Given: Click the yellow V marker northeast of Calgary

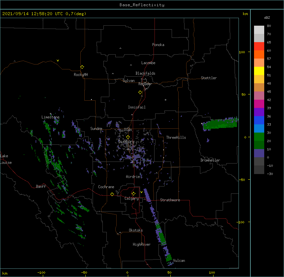Looking at the screenshot, I should coord(141,192).
